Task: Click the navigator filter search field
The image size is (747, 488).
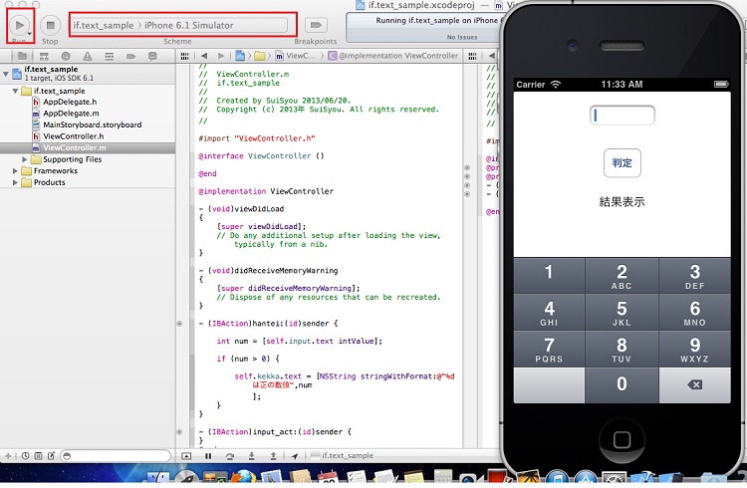Action: coord(116,455)
